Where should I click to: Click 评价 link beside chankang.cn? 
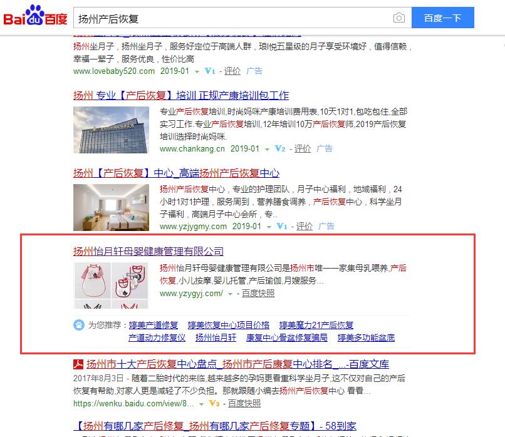(x=303, y=148)
